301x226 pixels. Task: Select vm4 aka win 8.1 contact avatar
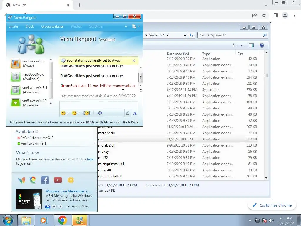pos(16,90)
